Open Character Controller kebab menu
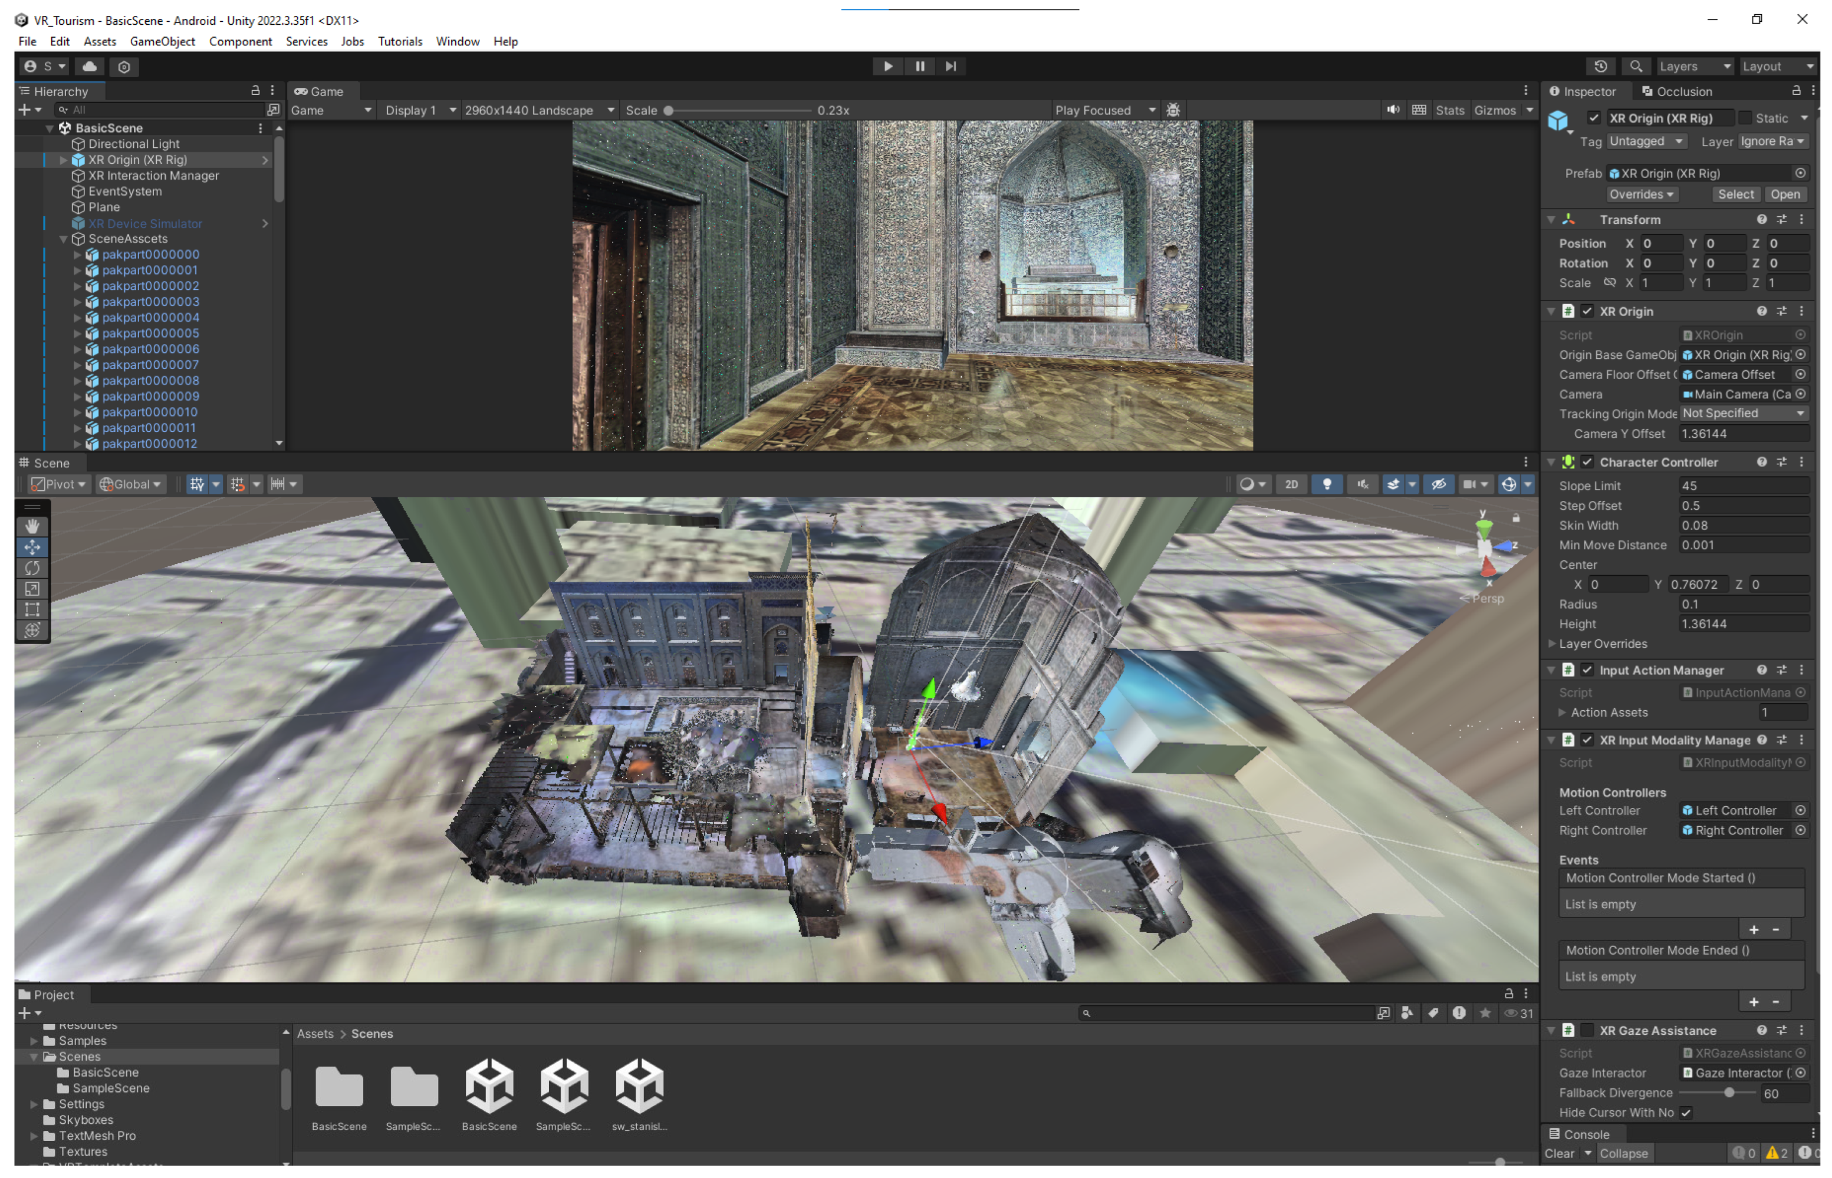Viewport: 1832px width, 1178px height. coord(1801,462)
